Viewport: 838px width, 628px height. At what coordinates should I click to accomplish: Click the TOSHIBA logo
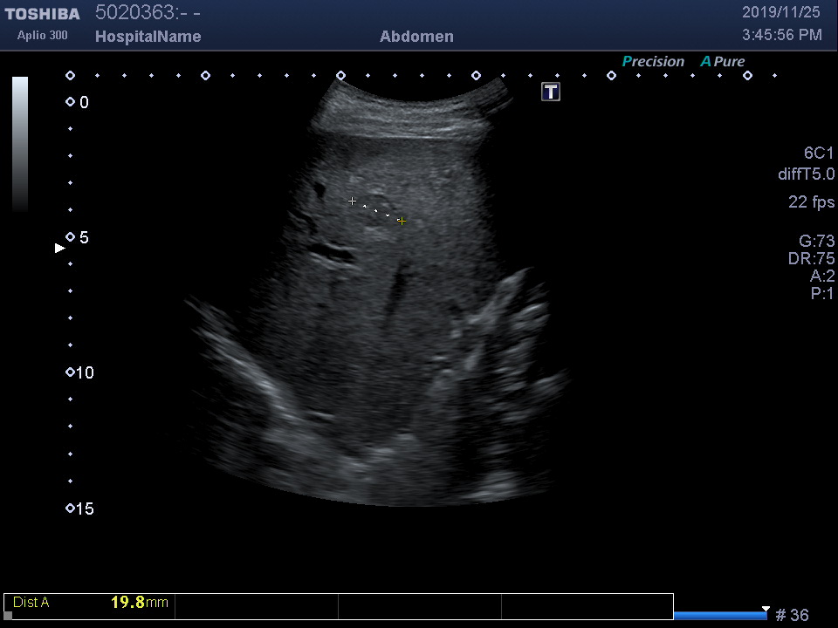[x=42, y=14]
